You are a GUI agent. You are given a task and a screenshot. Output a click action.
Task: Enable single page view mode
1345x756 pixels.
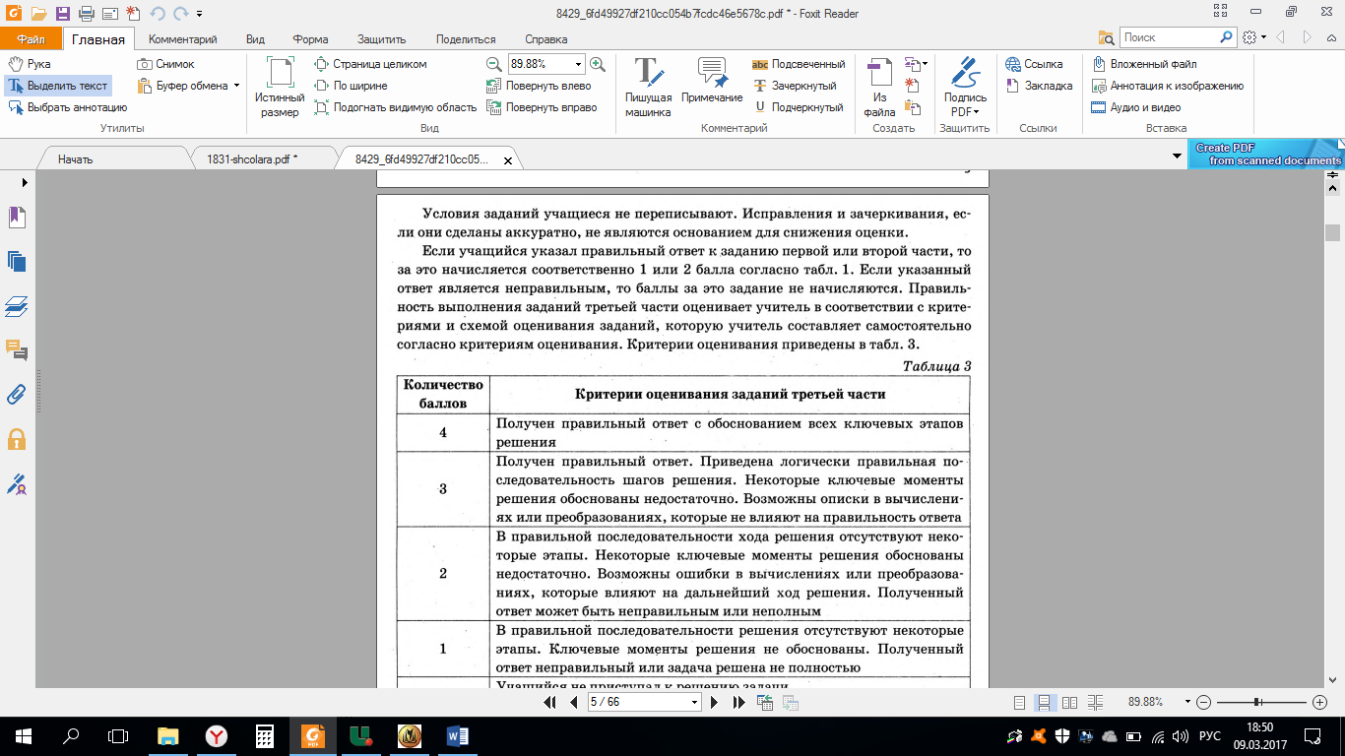[1019, 703]
